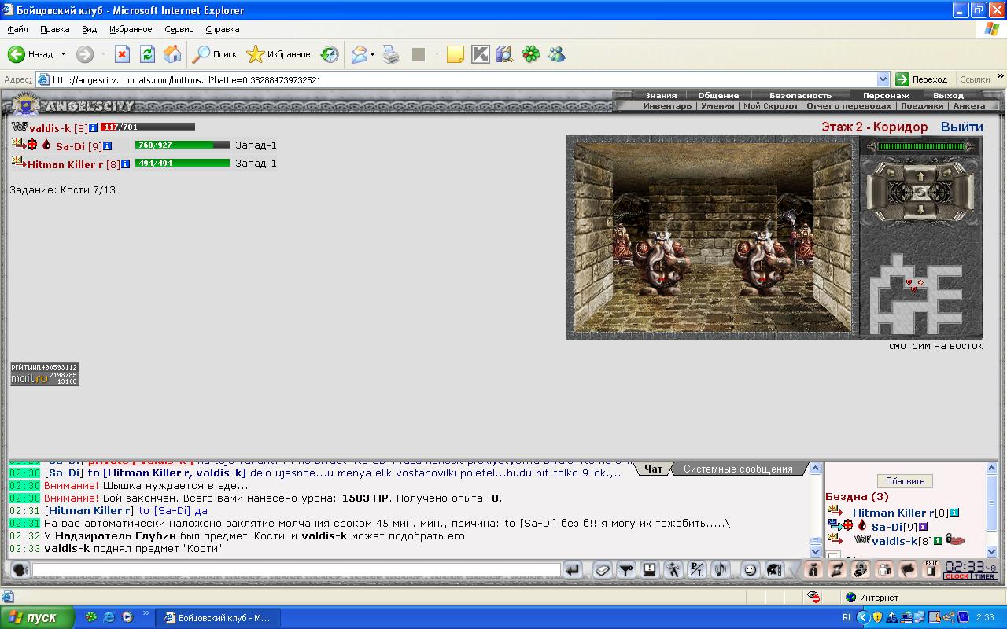Open info for valdis-k at top

(x=93, y=128)
